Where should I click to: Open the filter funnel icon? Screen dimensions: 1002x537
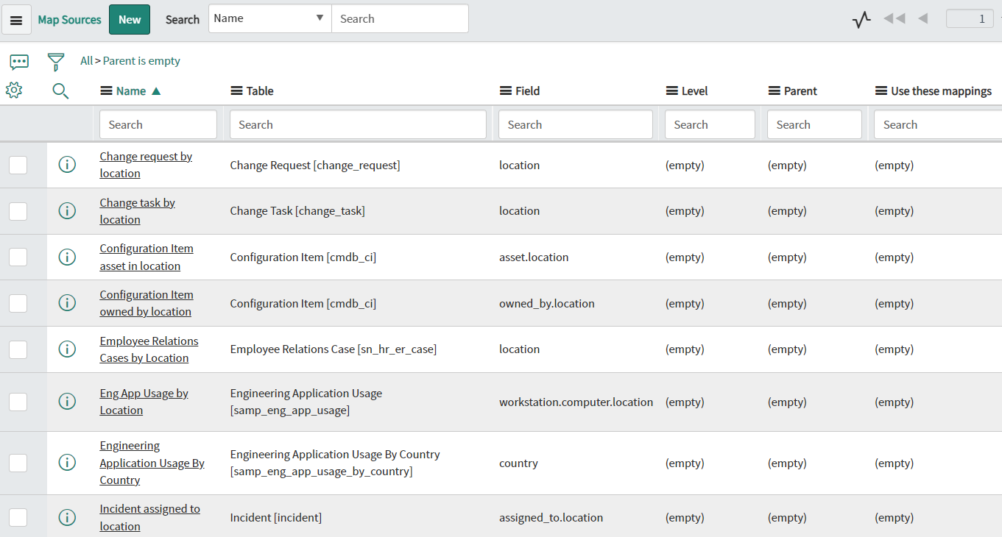click(x=55, y=61)
